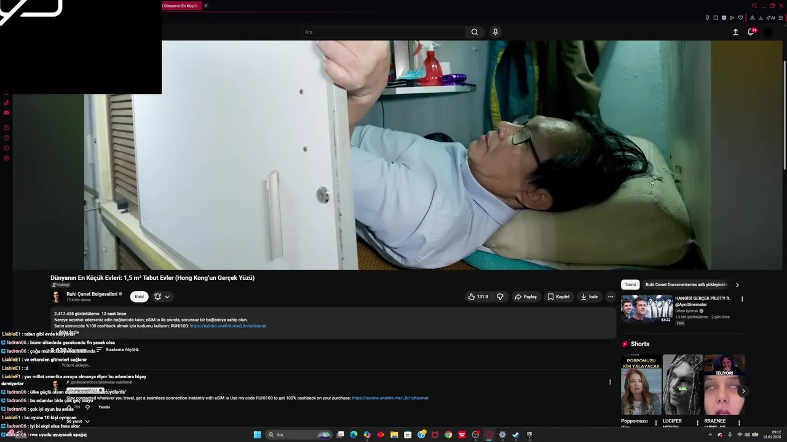Open Opera sidebar settings gear icon
This screenshot has height=442, width=787.
click(x=7, y=158)
